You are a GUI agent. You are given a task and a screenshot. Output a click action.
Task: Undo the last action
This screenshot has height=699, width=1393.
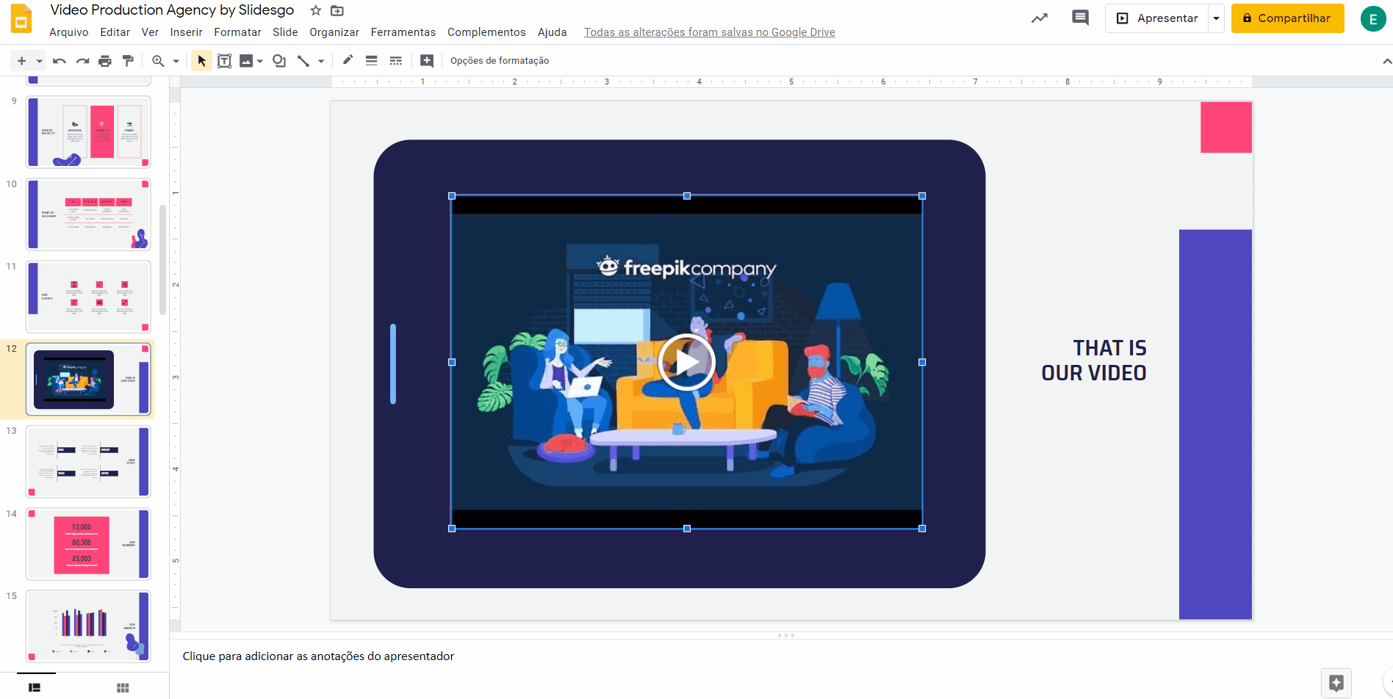(x=60, y=61)
